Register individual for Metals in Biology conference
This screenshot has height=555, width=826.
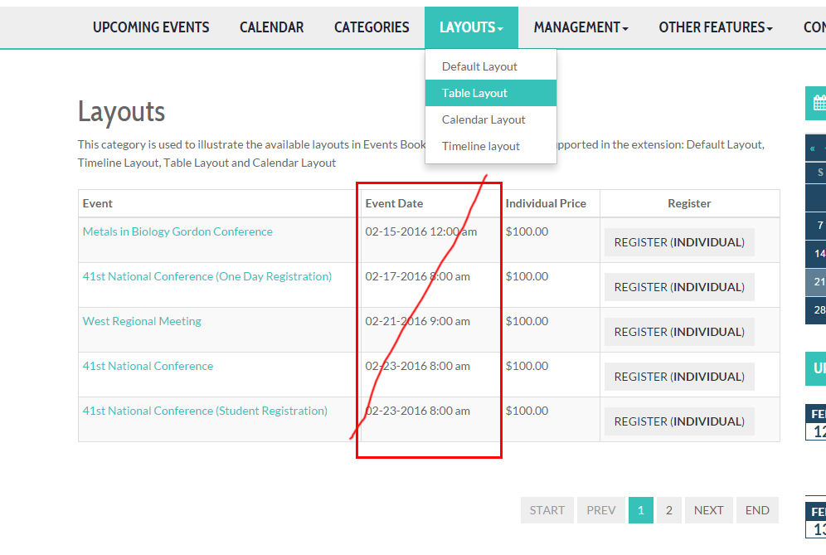pyautogui.click(x=679, y=242)
